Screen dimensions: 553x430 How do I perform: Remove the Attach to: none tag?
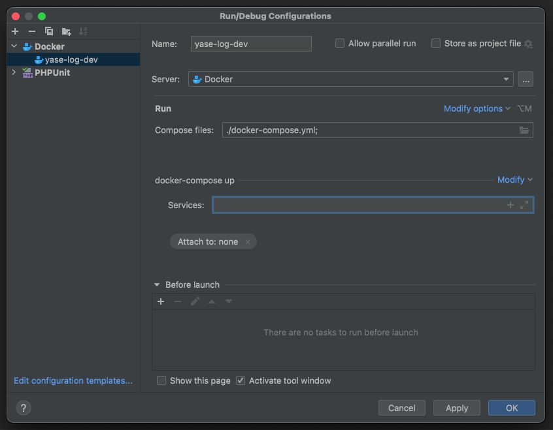(x=247, y=242)
